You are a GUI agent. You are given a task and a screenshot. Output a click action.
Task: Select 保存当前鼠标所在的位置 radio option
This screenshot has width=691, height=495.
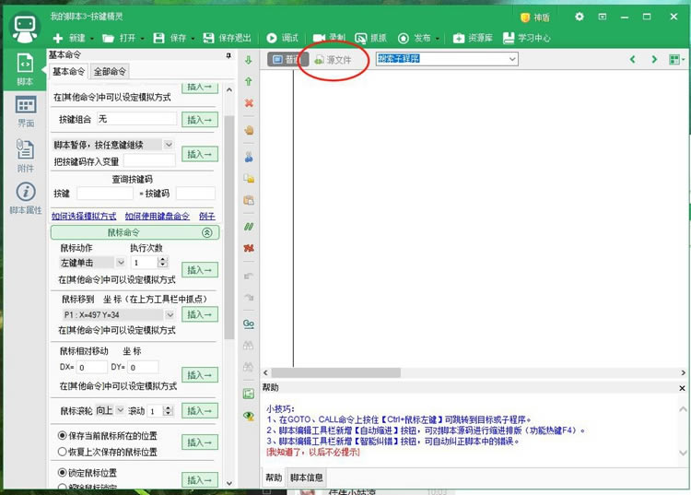61,435
